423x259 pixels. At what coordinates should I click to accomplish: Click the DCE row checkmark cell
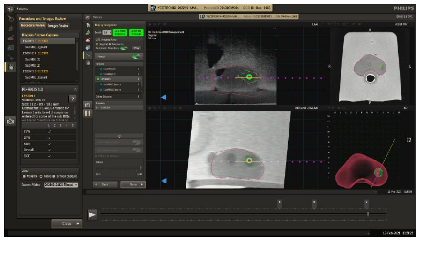(x=50, y=156)
